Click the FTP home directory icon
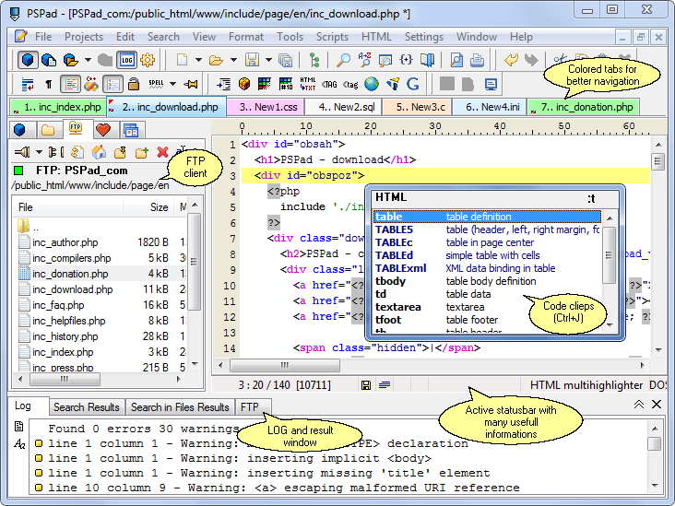The height and width of the screenshot is (506, 675). click(98, 152)
